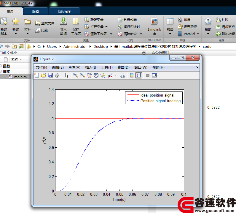Click New Figure icon in Figure 2 toolbar

tap(37, 75)
